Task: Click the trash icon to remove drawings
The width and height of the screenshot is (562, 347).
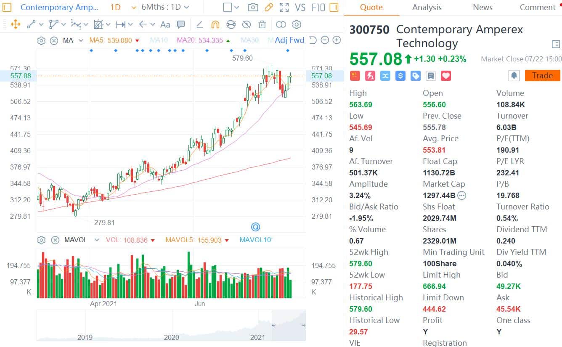Action: (262, 25)
